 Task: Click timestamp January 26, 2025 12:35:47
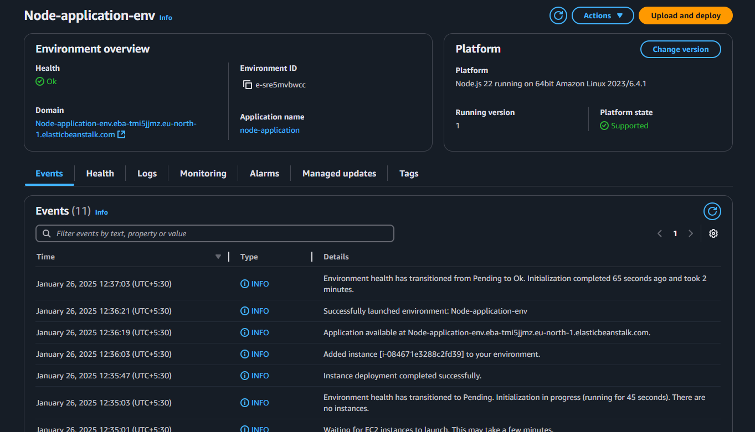104,376
